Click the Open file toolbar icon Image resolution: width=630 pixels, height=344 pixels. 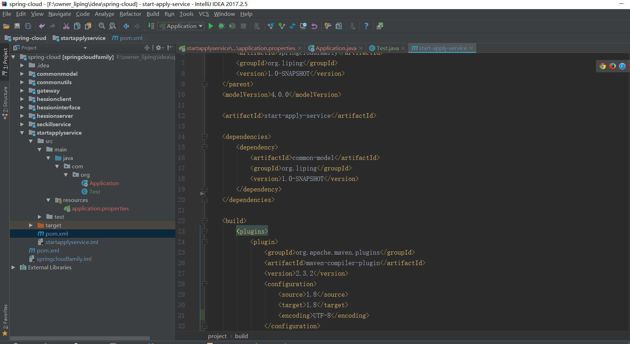[x=6, y=26]
